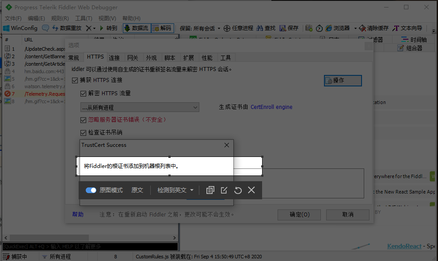Select session row /UpdateCheck.aspx
The width and height of the screenshot is (438, 261).
(x=34, y=49)
